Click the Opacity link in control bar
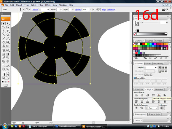The image size is (172, 129). 78,9
